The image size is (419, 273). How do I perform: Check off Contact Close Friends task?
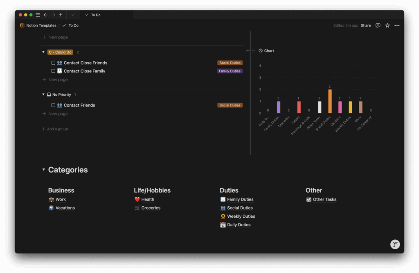[x=53, y=63]
